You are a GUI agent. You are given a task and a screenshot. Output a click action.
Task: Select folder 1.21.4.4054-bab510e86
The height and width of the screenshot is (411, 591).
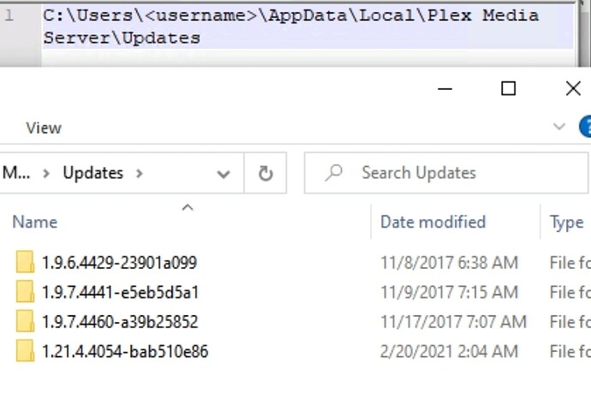click(x=125, y=351)
